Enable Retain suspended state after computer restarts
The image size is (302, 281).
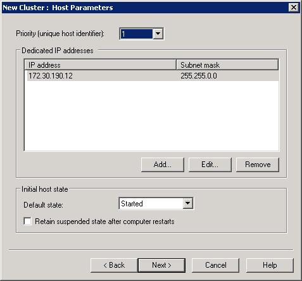coord(27,222)
